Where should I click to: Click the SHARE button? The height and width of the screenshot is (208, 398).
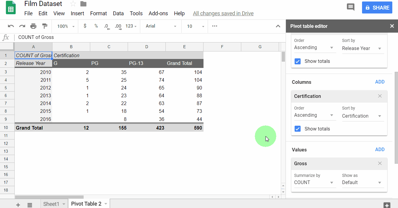377,8
